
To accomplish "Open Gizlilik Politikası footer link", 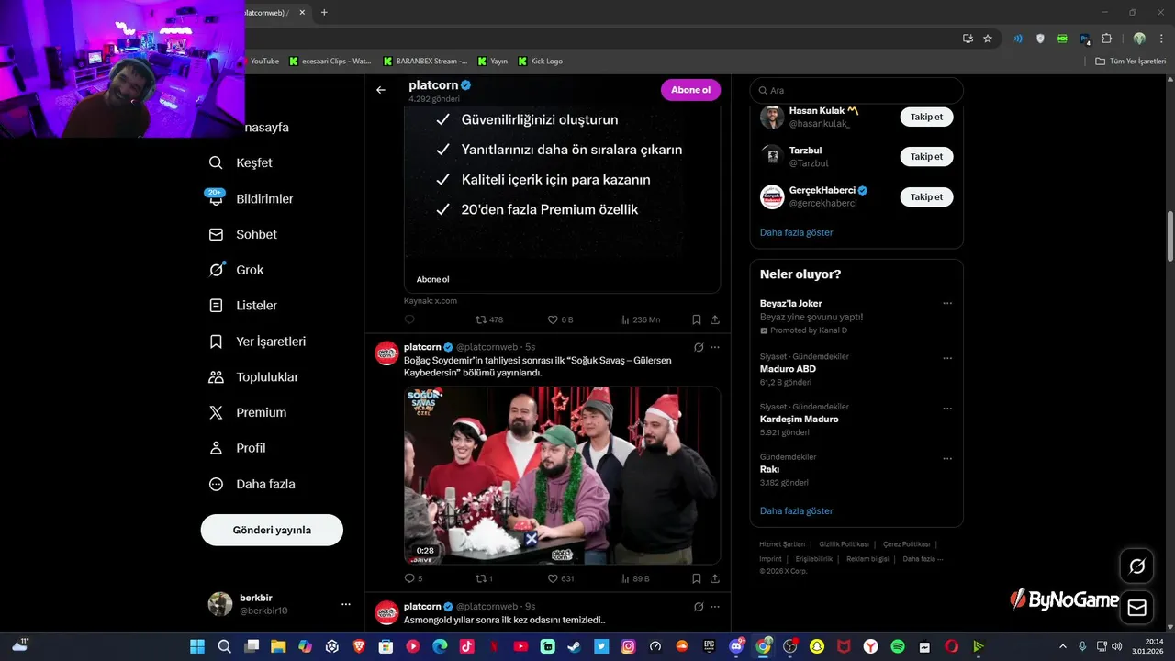I will coord(844,544).
